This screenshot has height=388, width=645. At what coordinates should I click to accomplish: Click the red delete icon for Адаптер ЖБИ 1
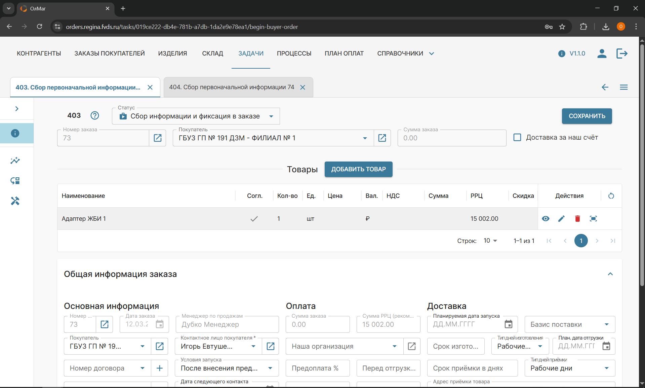(577, 219)
